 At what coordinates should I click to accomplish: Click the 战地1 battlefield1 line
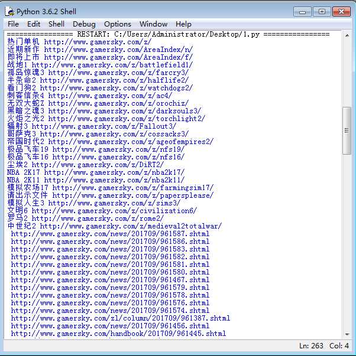point(100,65)
